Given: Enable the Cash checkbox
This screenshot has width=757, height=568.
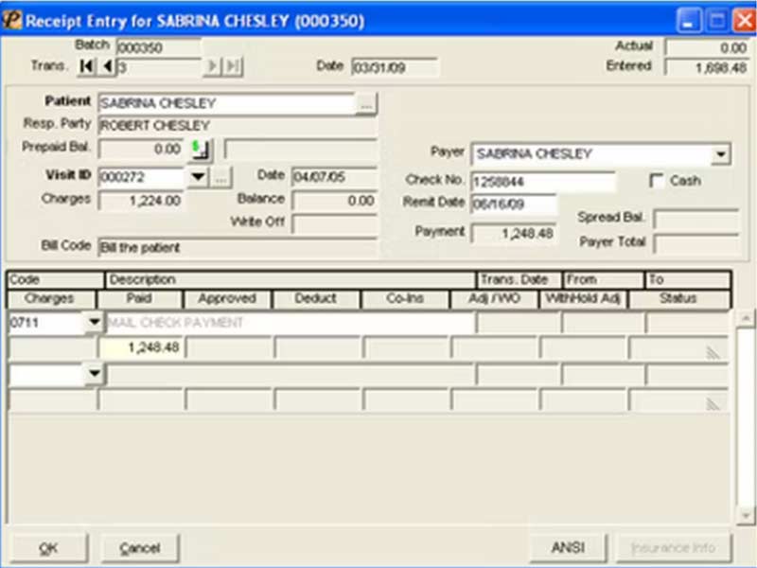Looking at the screenshot, I should coord(656,181).
